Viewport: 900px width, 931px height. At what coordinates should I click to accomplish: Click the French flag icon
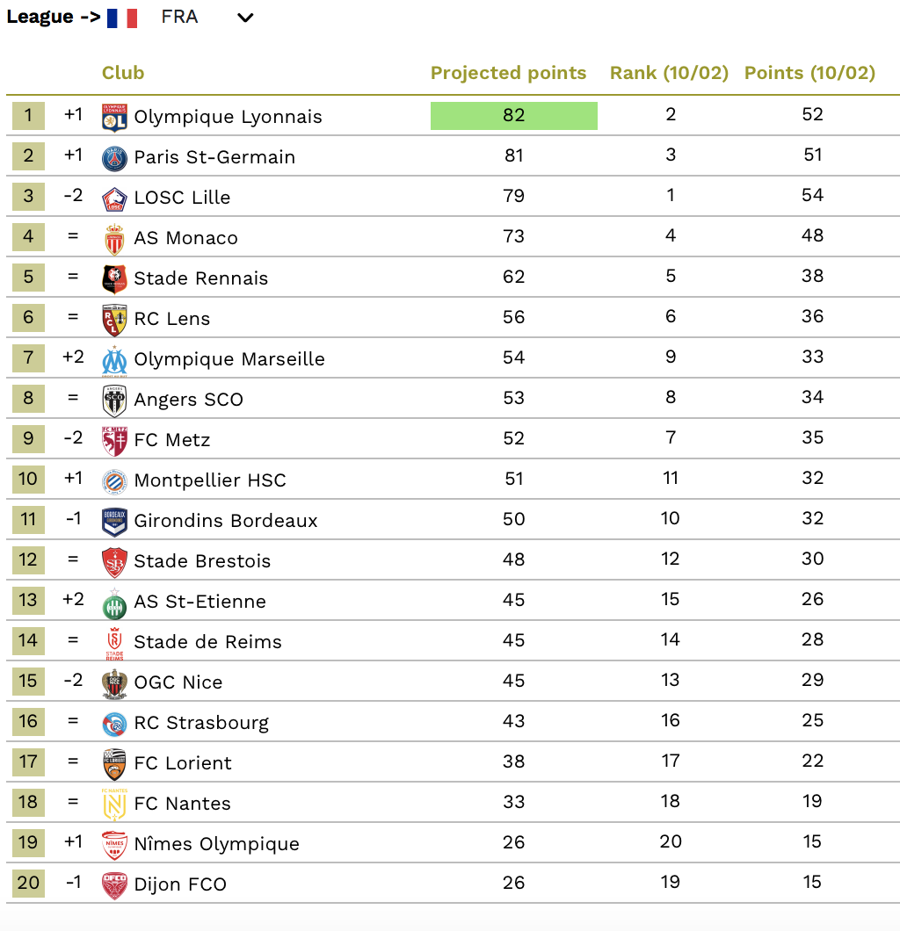click(122, 18)
